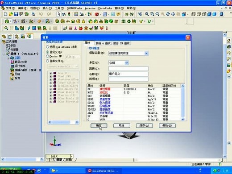232x174 pixels.
Task: Click the yellow question mark help icon
Action: click(x=118, y=14)
